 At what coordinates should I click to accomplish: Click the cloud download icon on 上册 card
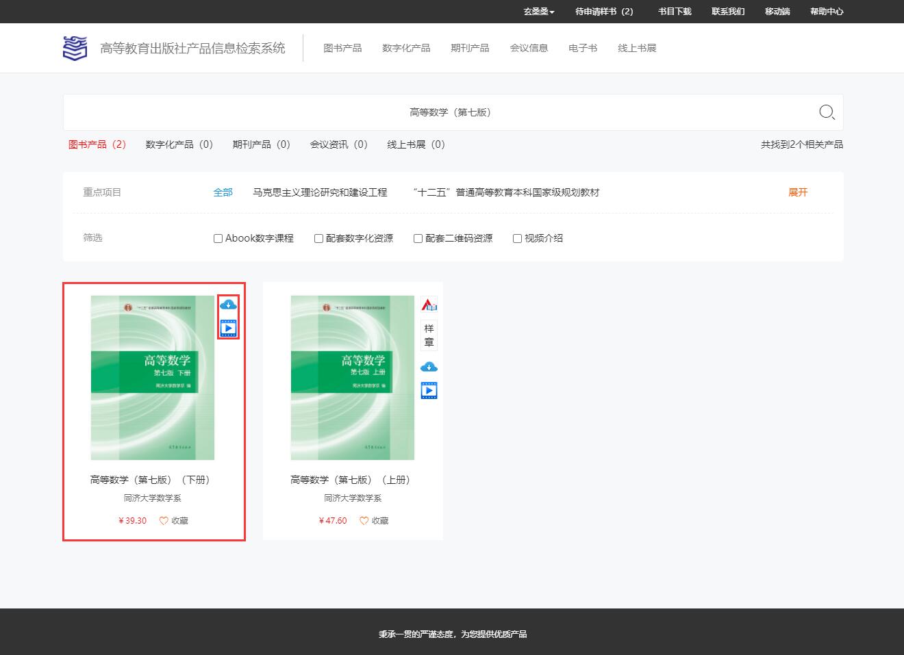[429, 366]
